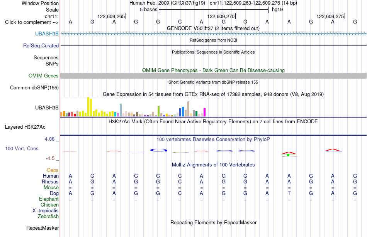
Task: Select the orange Gaps row label
Action: (x=53, y=170)
